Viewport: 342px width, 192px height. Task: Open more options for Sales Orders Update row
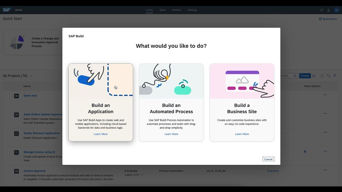[325, 113]
